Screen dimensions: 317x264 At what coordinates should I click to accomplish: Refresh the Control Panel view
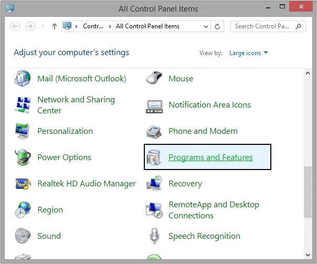(217, 26)
